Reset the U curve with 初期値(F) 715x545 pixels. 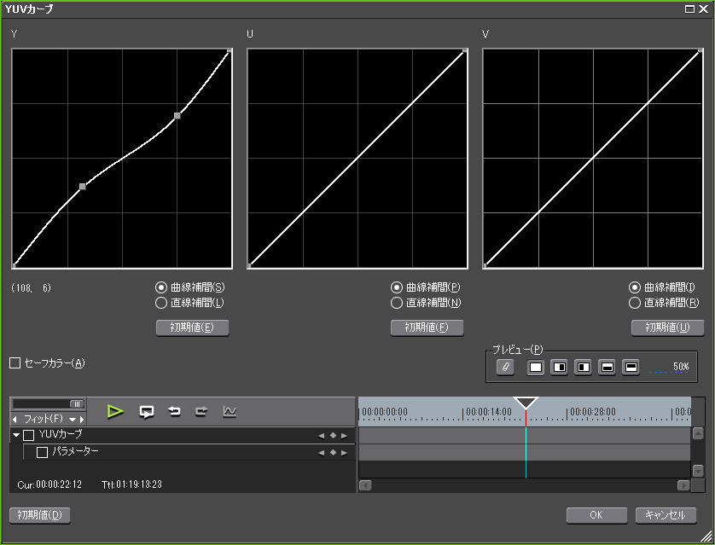click(427, 328)
